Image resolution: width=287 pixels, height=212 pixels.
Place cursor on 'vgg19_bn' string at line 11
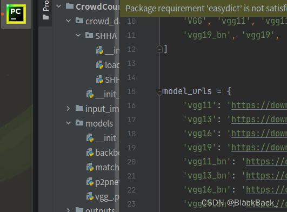(x=207, y=35)
